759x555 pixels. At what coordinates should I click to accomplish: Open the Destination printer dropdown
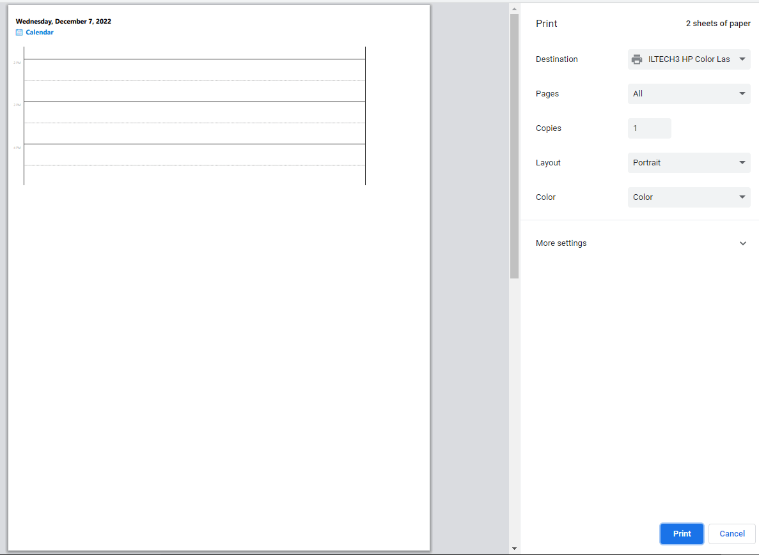689,59
